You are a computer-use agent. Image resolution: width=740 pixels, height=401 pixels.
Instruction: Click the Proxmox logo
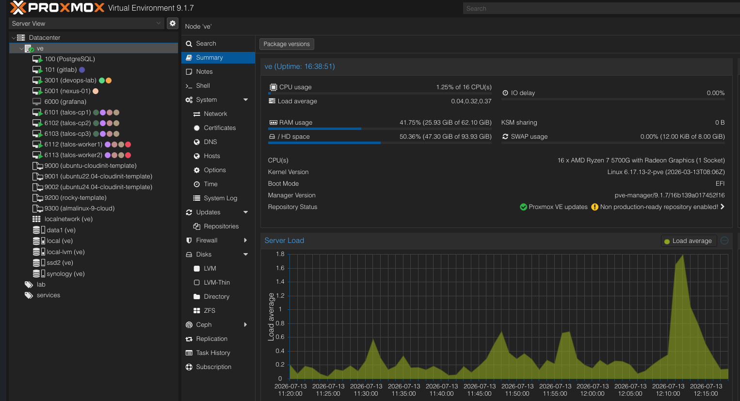[57, 8]
